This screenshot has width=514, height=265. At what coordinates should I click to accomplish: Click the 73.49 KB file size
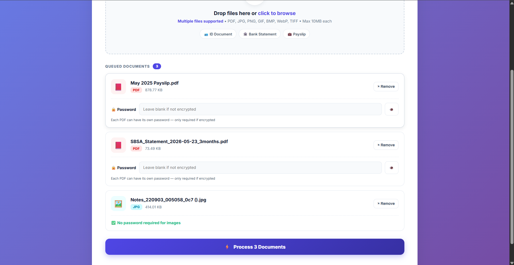[153, 149]
